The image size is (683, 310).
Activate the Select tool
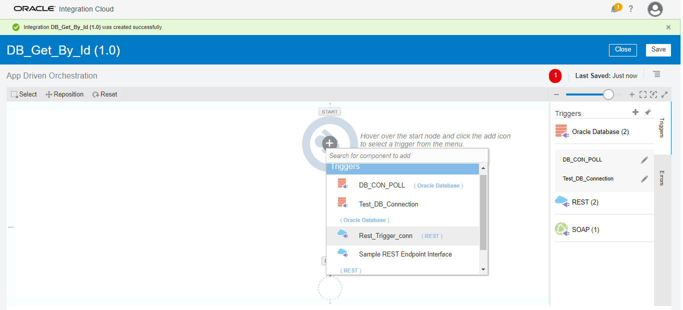coord(24,94)
